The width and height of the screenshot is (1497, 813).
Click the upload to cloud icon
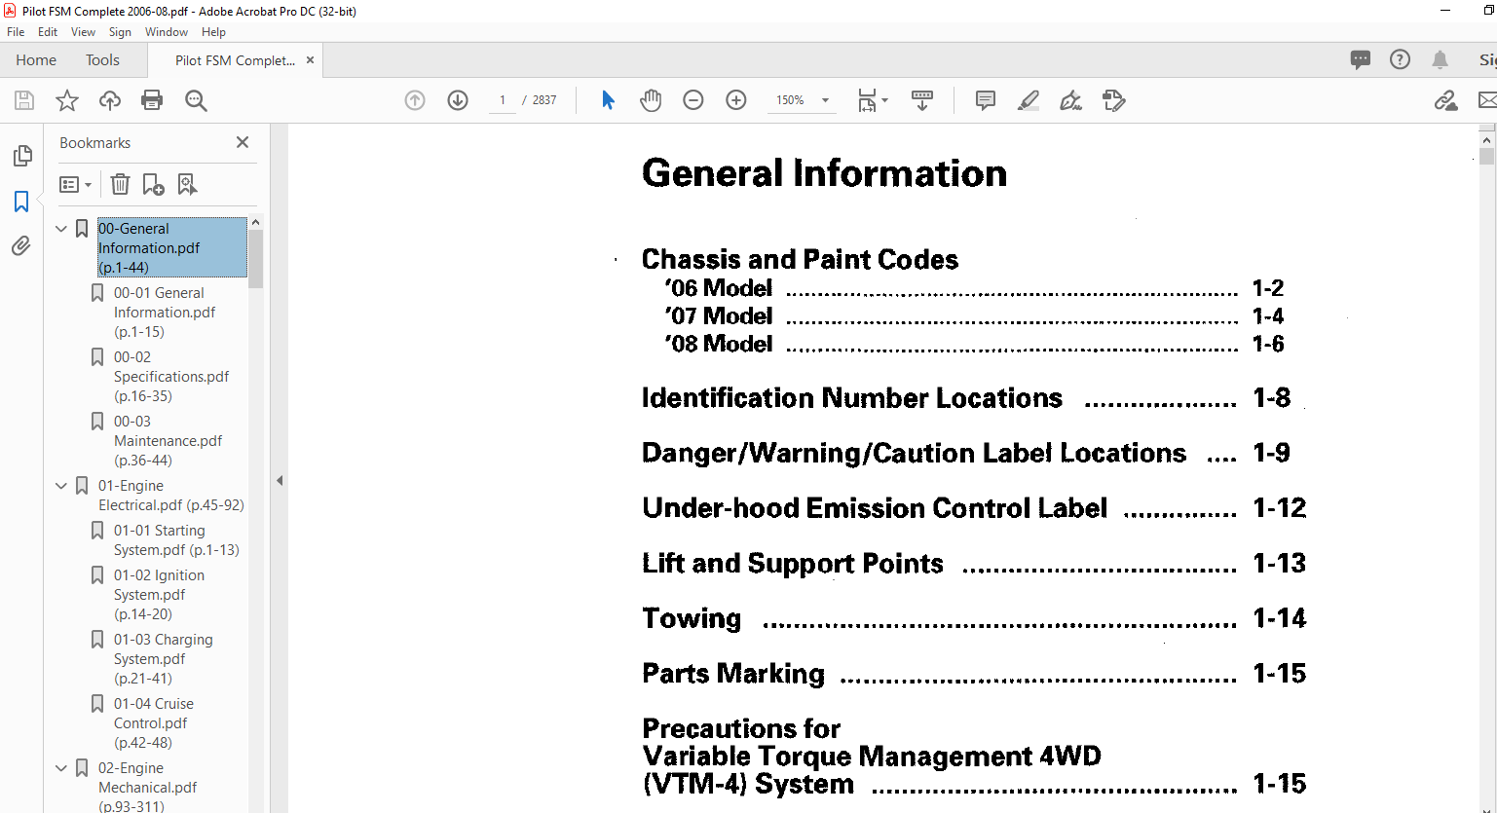pyautogui.click(x=110, y=100)
